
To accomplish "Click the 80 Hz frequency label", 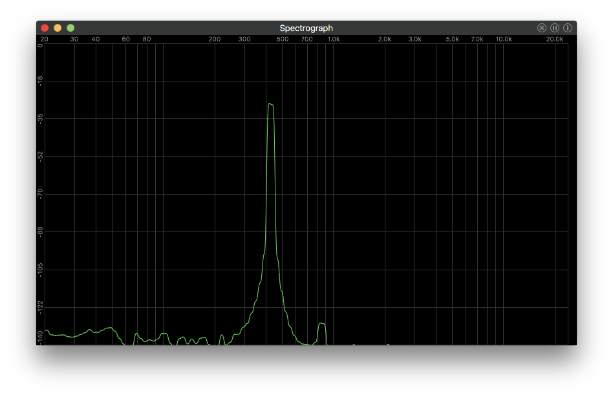I will pos(147,39).
